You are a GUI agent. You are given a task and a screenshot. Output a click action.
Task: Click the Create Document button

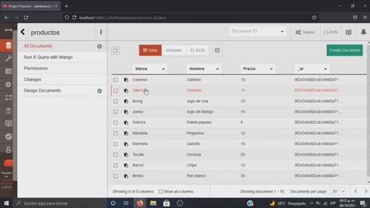345,50
